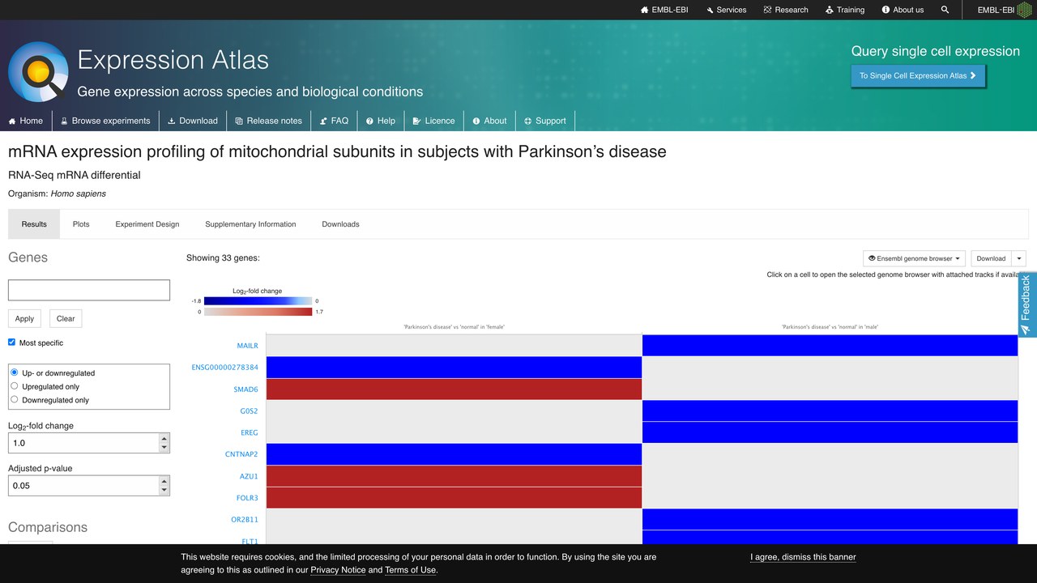
Task: Click the EMBL-EBI hexagon logo at top right
Action: point(1025,10)
